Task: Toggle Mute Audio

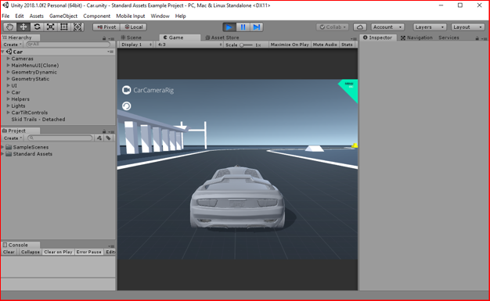Action: 325,45
